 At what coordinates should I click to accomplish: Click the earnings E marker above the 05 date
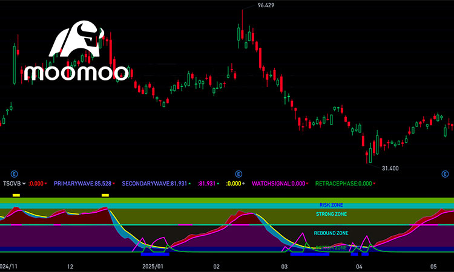pos(445,174)
